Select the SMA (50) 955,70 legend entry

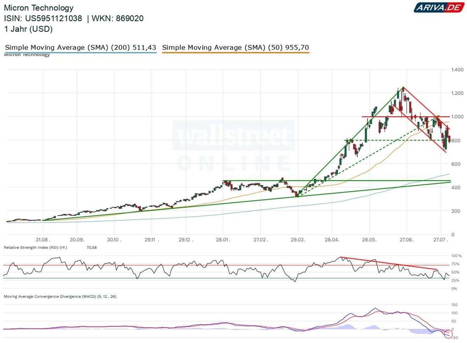click(235, 47)
